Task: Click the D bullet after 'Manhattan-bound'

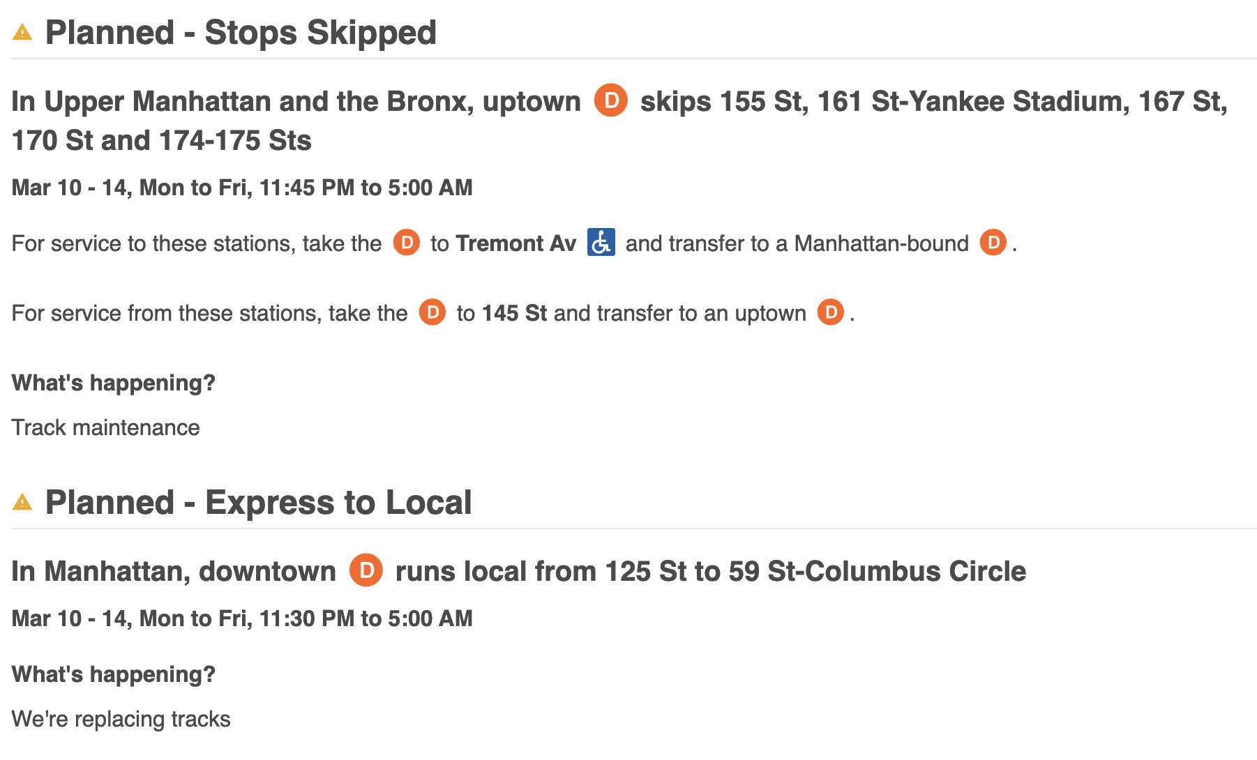Action: [993, 243]
